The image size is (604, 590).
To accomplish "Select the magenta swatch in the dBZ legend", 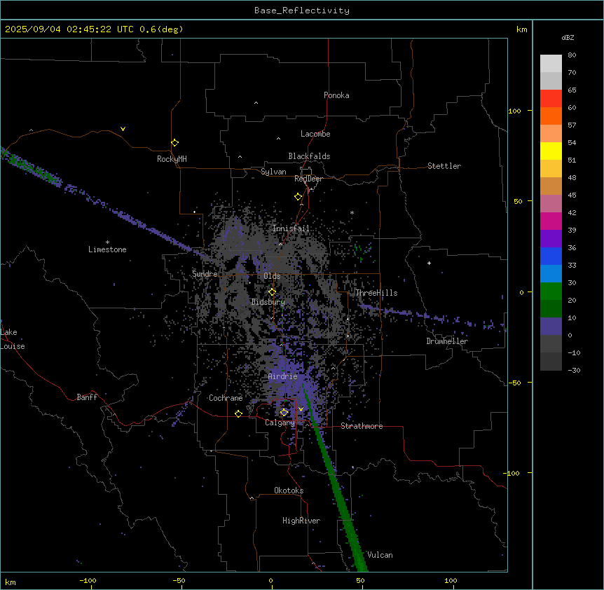I will coord(551,221).
